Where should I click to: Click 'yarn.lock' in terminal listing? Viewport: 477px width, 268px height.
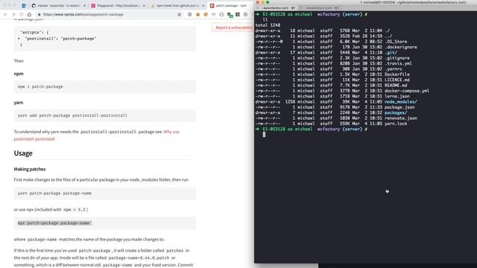396,124
